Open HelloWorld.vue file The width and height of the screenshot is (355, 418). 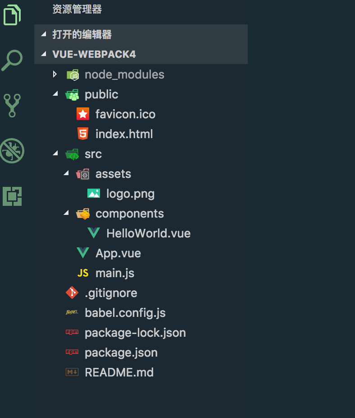point(148,233)
